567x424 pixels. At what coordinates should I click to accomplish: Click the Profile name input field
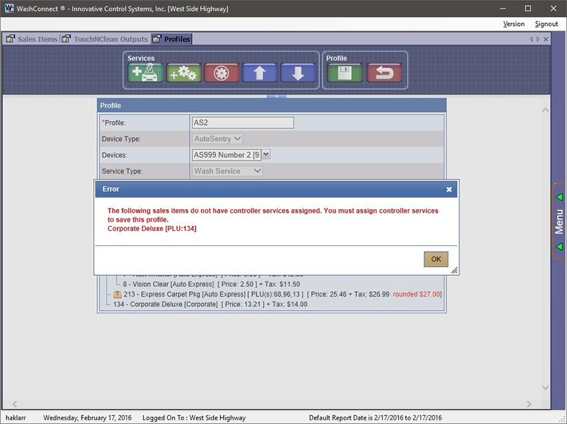(243, 122)
